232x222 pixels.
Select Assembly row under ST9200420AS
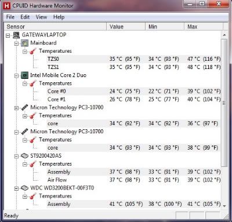click(x=134, y=172)
